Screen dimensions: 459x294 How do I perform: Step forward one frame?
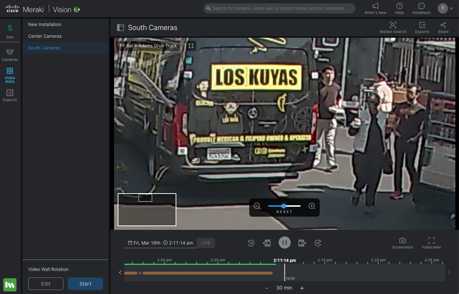click(302, 243)
